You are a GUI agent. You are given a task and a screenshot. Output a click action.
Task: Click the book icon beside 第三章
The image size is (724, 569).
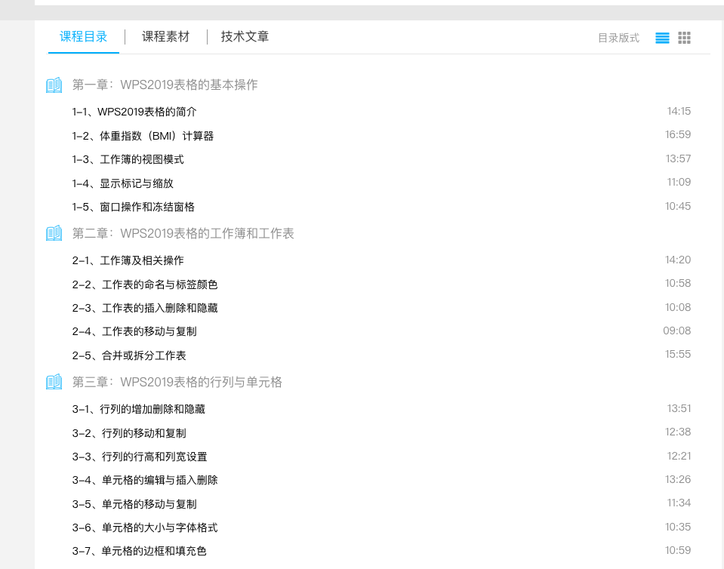click(x=54, y=382)
